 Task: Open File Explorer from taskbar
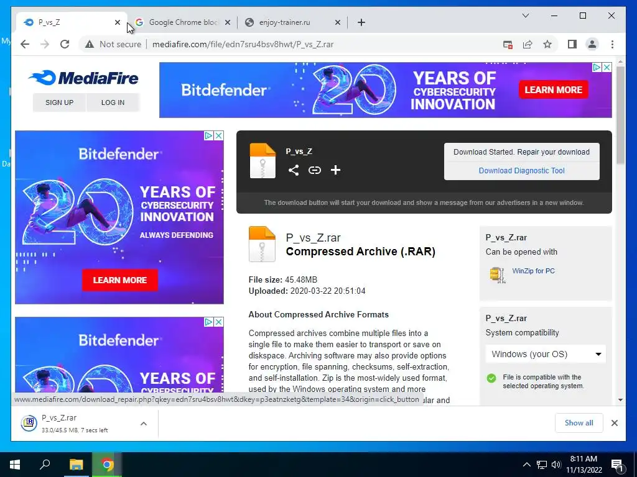pos(76,465)
